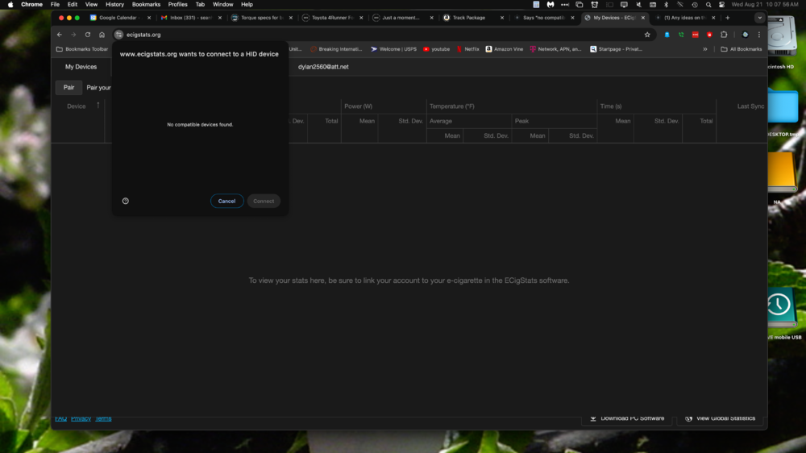Switch to the Toyota 4Runner tab
The height and width of the screenshot is (453, 806).
331,18
